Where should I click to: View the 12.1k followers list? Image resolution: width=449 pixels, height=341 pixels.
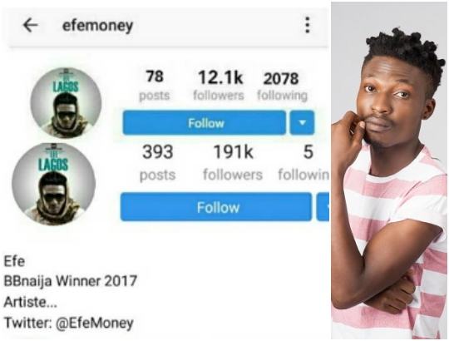click(219, 86)
